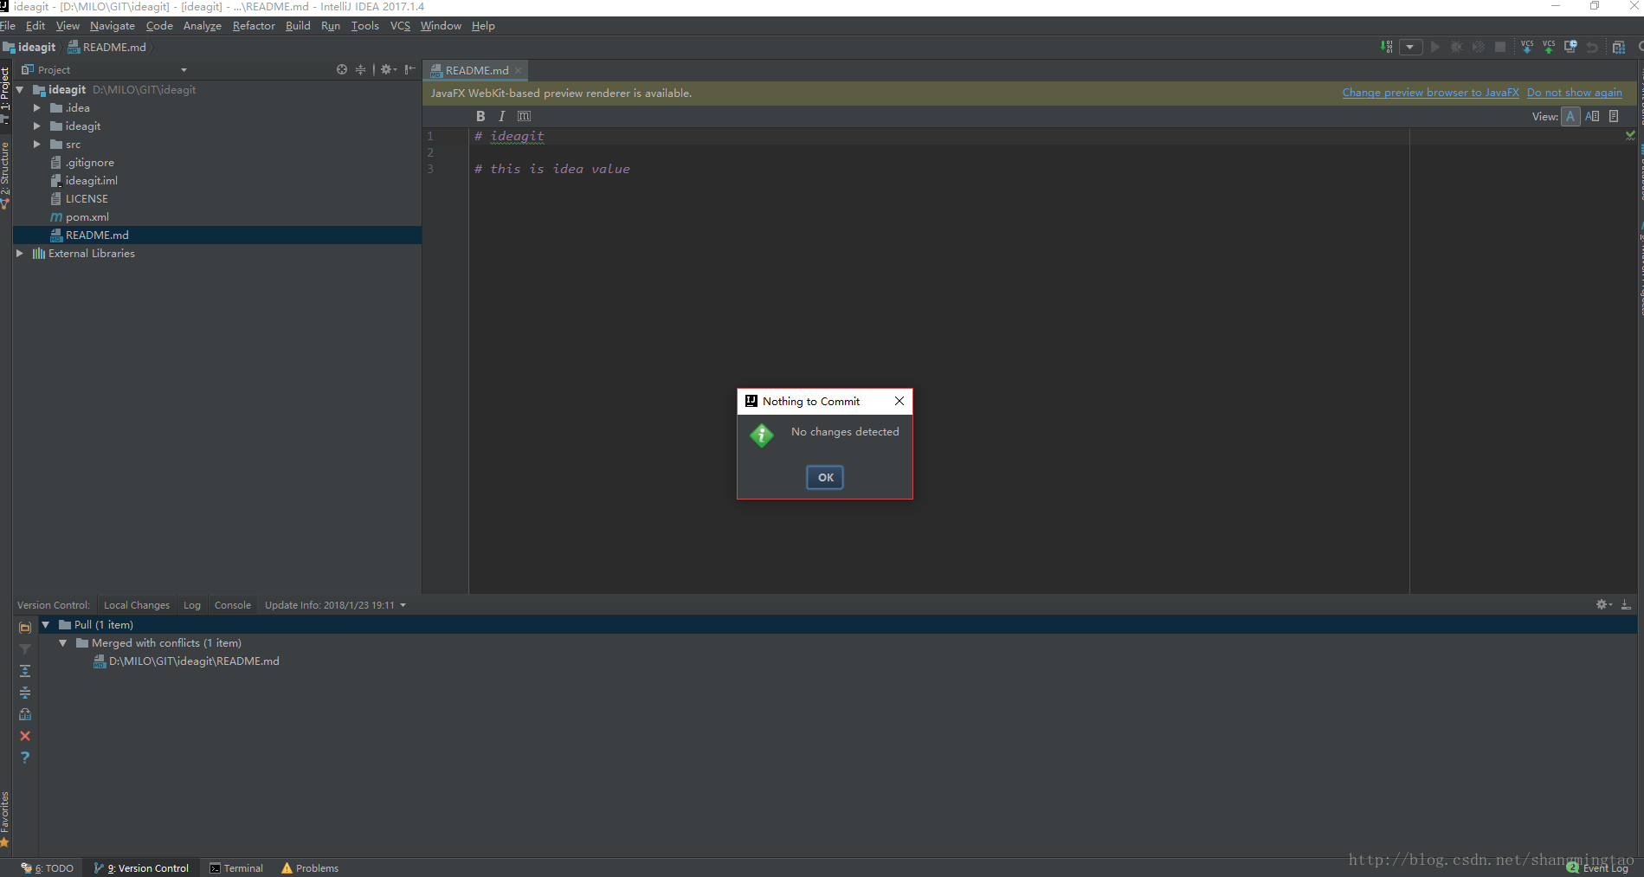Click the VCS Commit Changes icon

1549,47
